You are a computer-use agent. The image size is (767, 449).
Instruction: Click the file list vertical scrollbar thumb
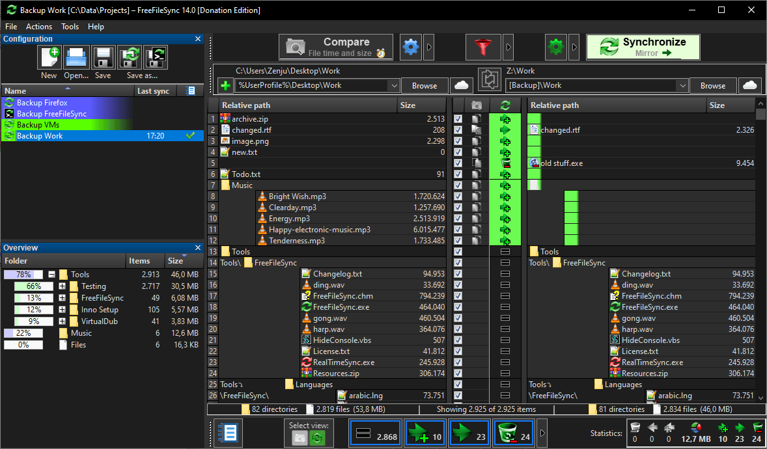pos(760,114)
